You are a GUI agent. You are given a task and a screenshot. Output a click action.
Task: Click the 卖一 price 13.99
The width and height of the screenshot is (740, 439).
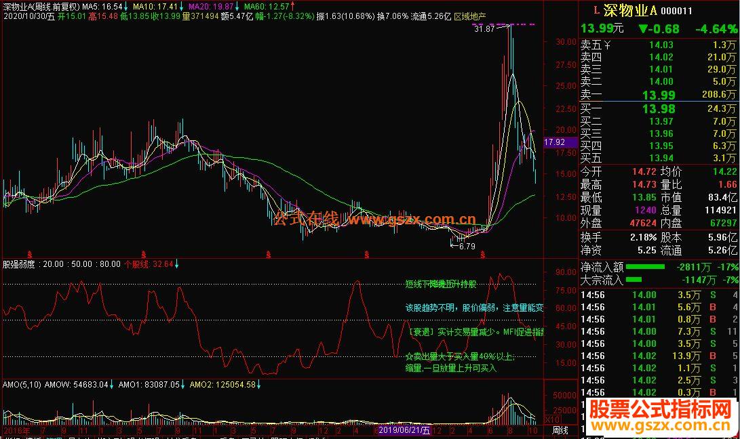tap(659, 96)
